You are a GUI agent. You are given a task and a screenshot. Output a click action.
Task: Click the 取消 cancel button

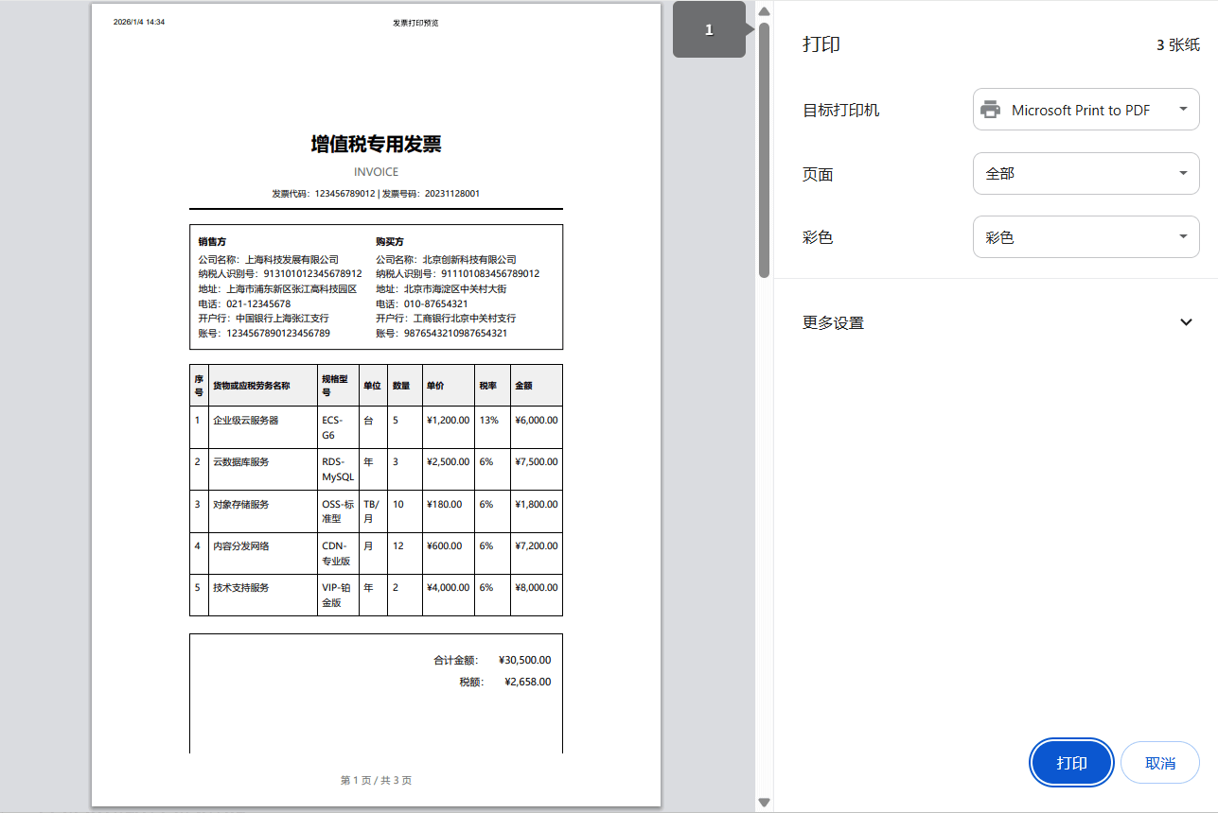click(1159, 763)
